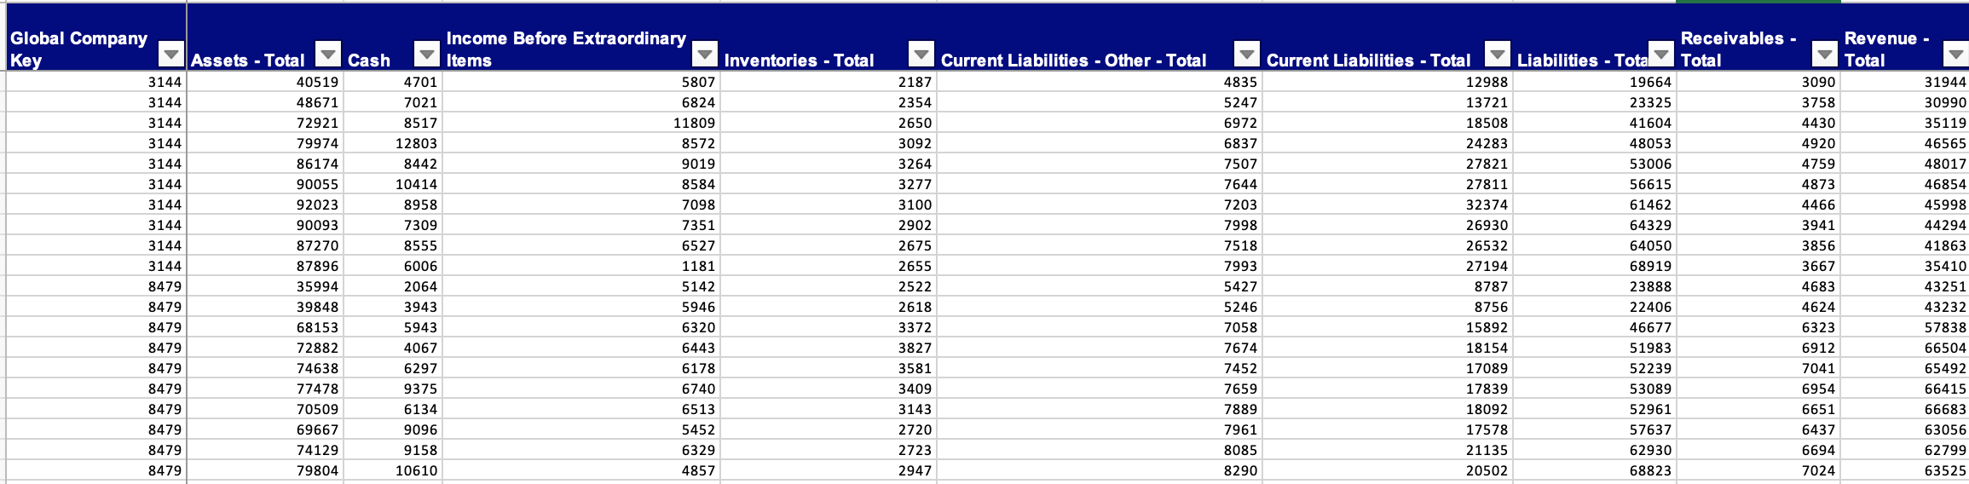Viewport: 1969px width, 484px height.
Task: Click the Assets cell with value 68153
Action: pos(265,327)
